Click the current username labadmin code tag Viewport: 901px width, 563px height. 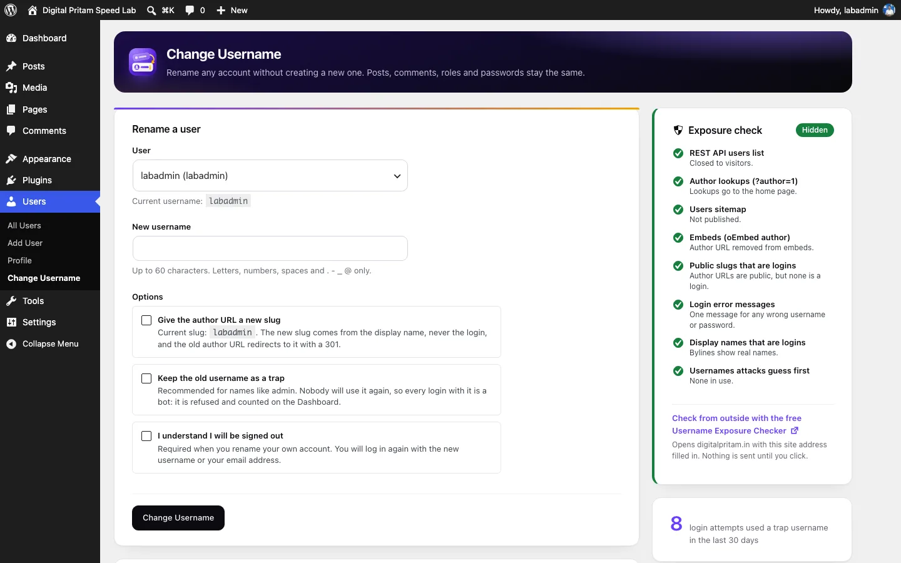click(228, 201)
